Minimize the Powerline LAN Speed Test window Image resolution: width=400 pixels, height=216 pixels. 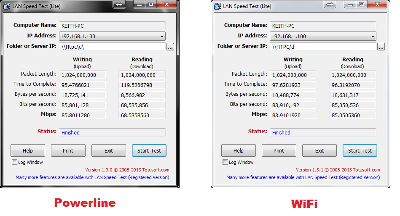[139, 4]
